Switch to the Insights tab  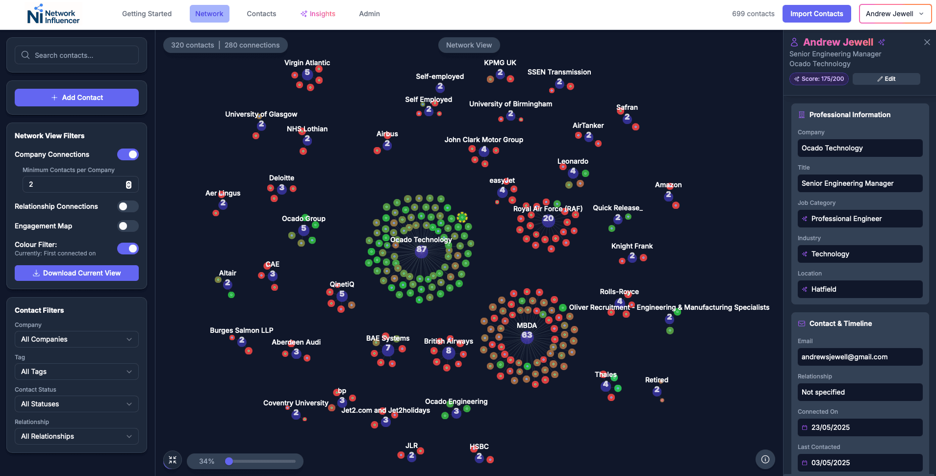pyautogui.click(x=318, y=14)
